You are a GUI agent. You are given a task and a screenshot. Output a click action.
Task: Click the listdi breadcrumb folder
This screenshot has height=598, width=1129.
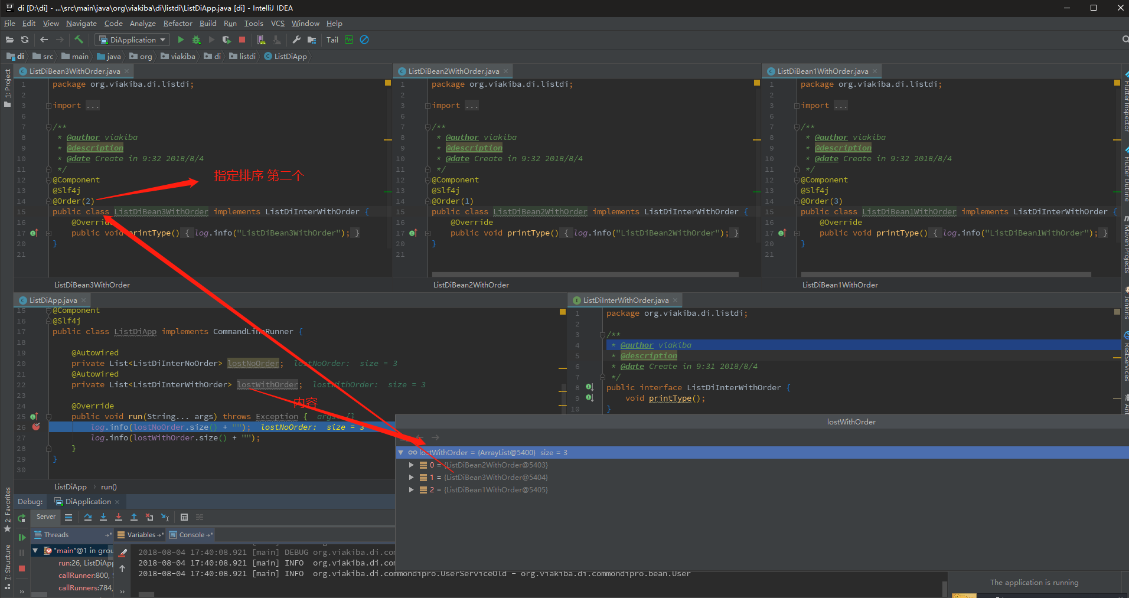coord(243,56)
